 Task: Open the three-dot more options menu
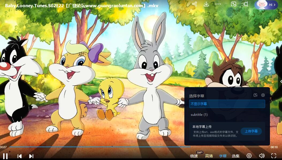tap(218, 4)
